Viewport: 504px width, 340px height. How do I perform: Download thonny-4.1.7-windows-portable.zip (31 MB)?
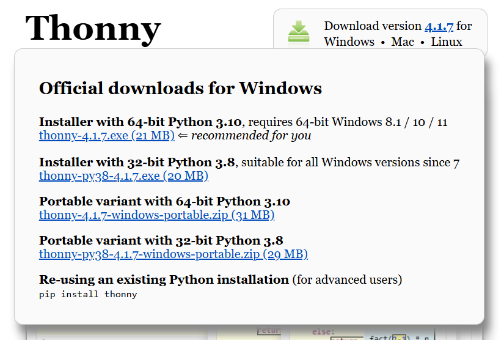(156, 215)
